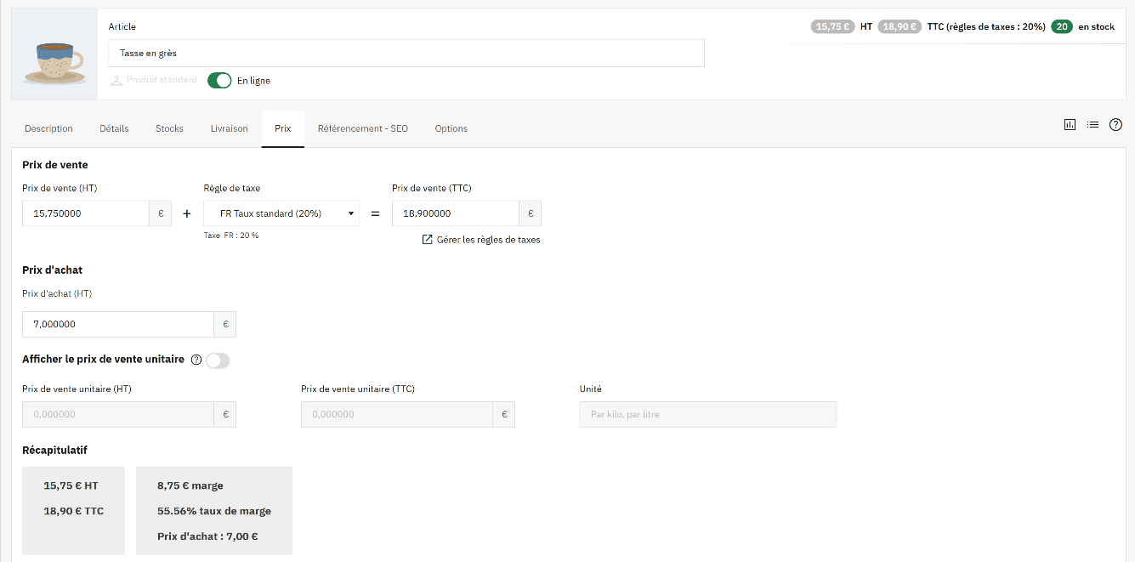The height and width of the screenshot is (562, 1135).
Task: Click the unit price help tooltip icon
Action: (x=196, y=360)
